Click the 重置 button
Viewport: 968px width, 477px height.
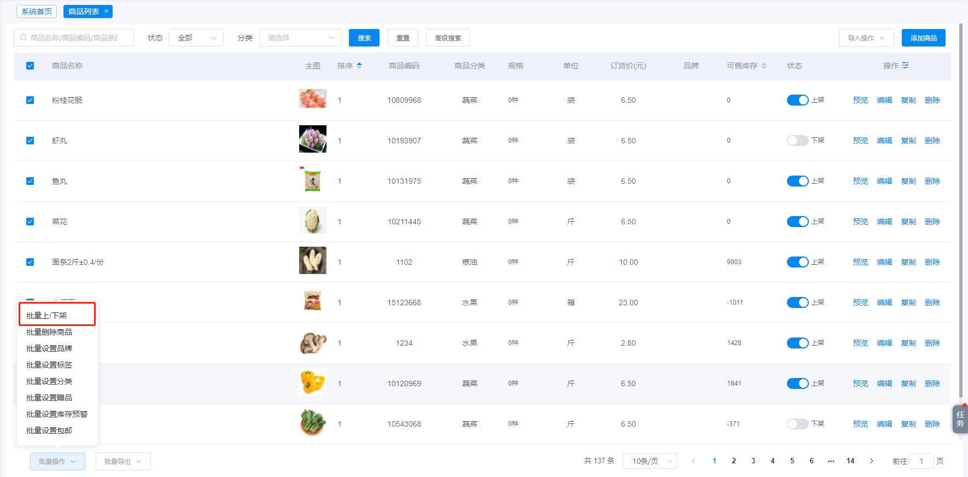tap(403, 38)
